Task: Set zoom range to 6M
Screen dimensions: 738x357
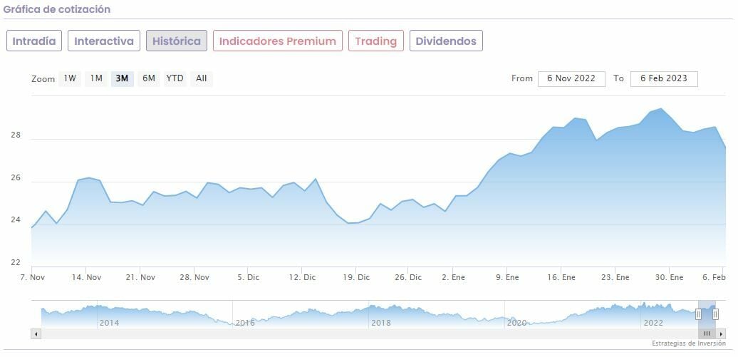Action: tap(148, 78)
